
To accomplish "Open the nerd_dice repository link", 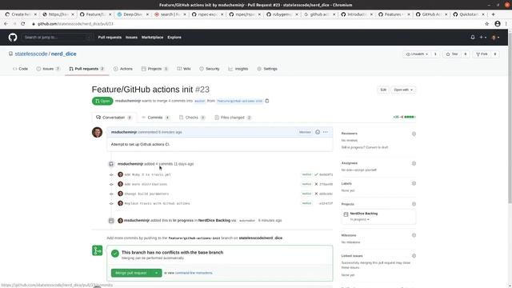I will click(x=64, y=54).
